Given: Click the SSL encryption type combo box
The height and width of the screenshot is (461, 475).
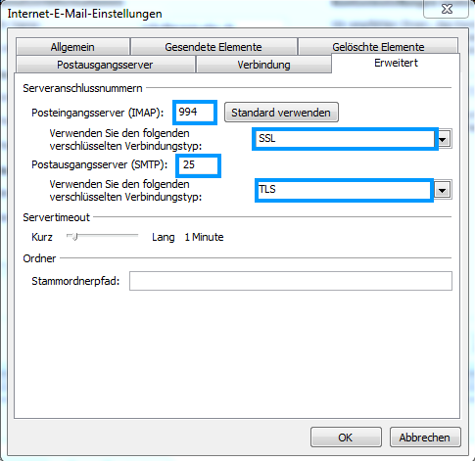Looking at the screenshot, I should click(x=345, y=139).
